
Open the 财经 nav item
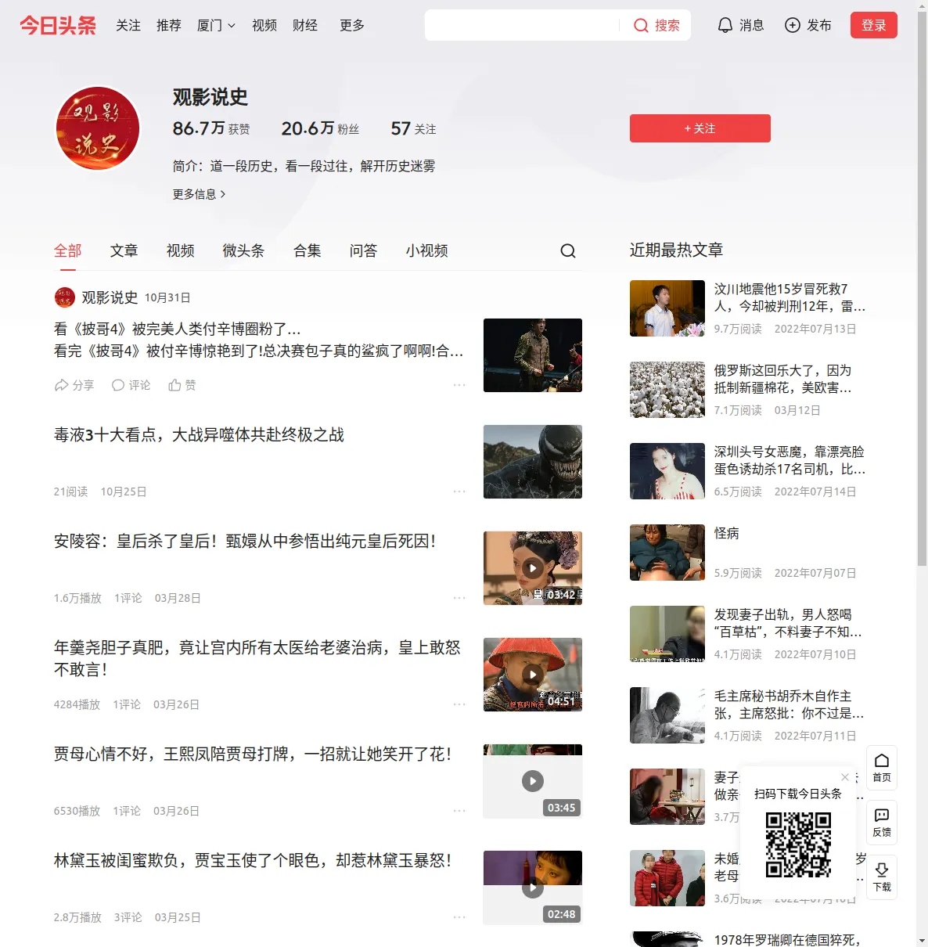[305, 25]
